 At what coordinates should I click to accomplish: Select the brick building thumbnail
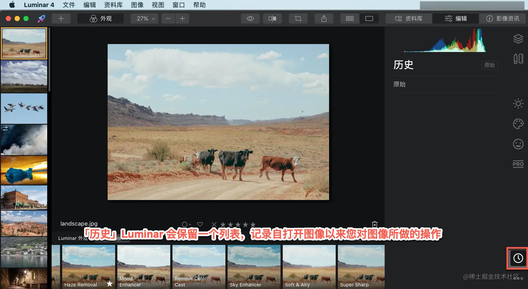tap(24, 197)
